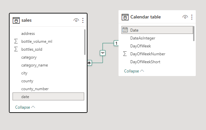Click the calendar icon beside Date field
206x130 pixels.
[125, 30]
